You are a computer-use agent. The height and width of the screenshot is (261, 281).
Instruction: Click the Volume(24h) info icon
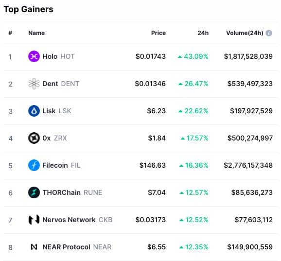[x=269, y=33]
